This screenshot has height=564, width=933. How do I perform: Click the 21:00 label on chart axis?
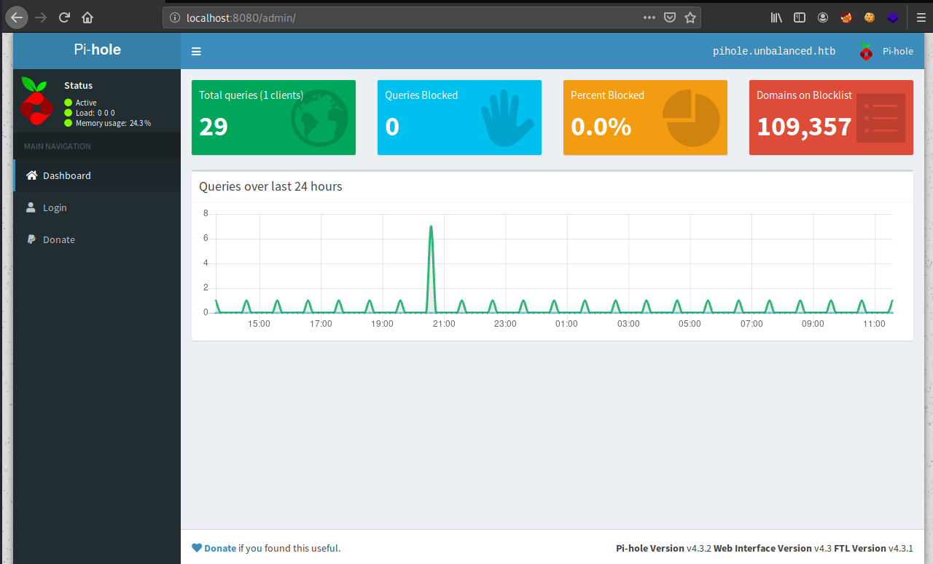444,324
